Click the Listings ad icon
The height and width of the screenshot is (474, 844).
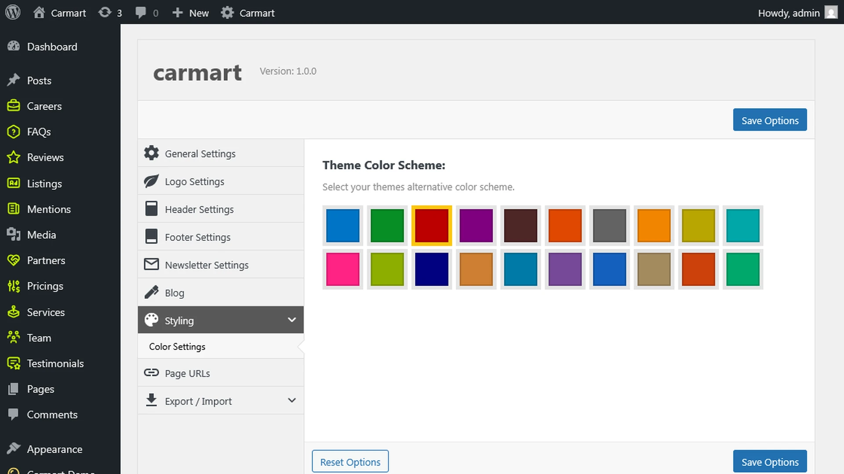coord(14,183)
